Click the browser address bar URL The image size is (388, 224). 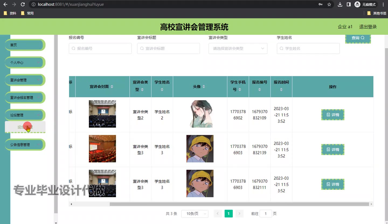[71, 4]
